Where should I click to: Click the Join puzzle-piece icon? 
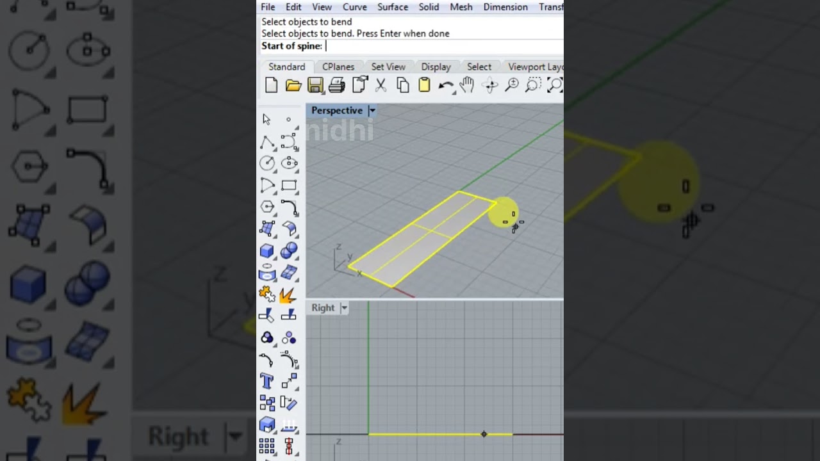click(x=267, y=295)
